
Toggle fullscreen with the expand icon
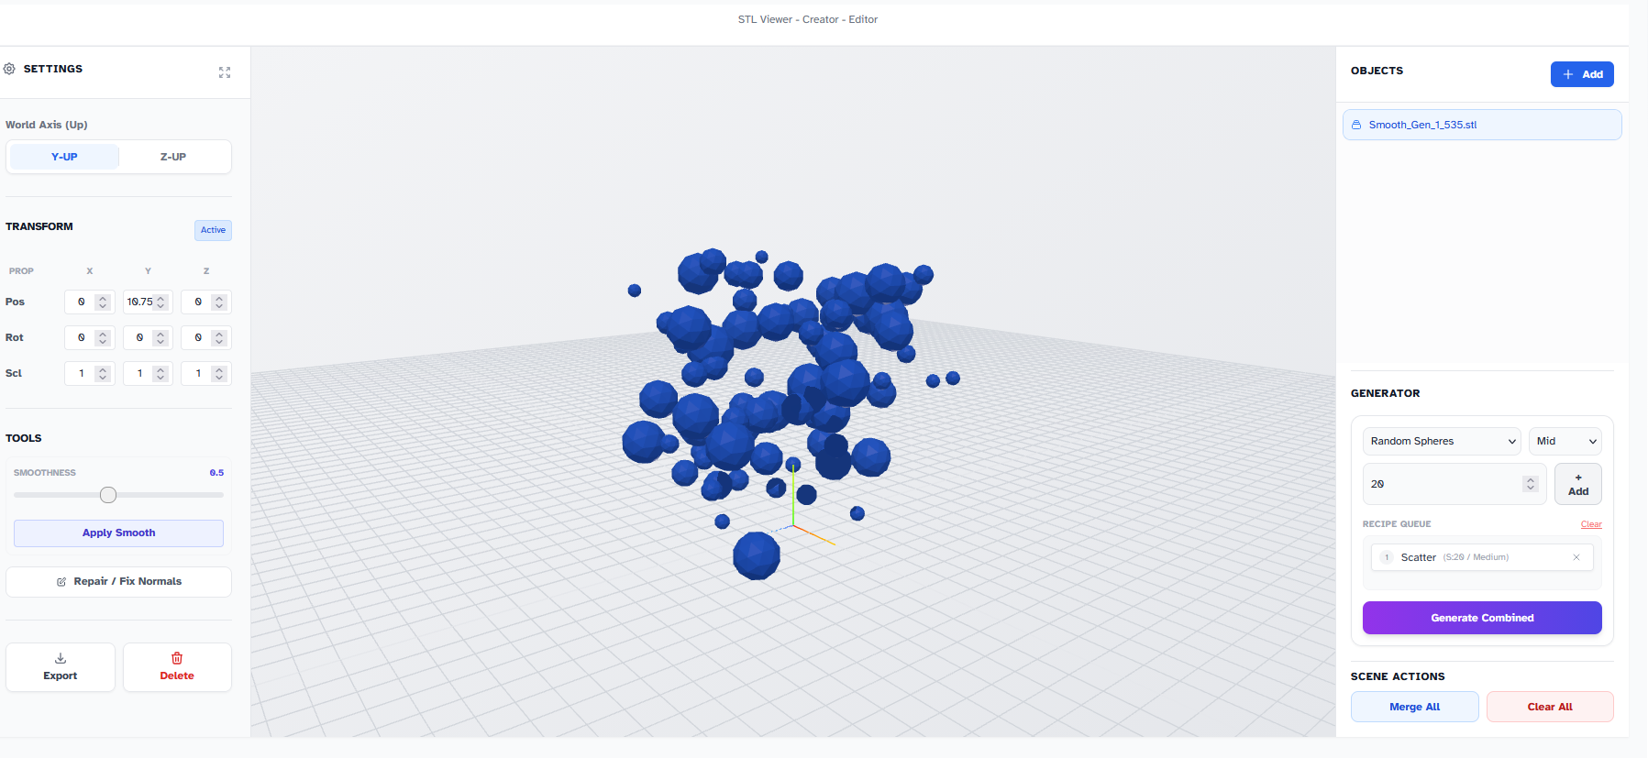coord(225,72)
